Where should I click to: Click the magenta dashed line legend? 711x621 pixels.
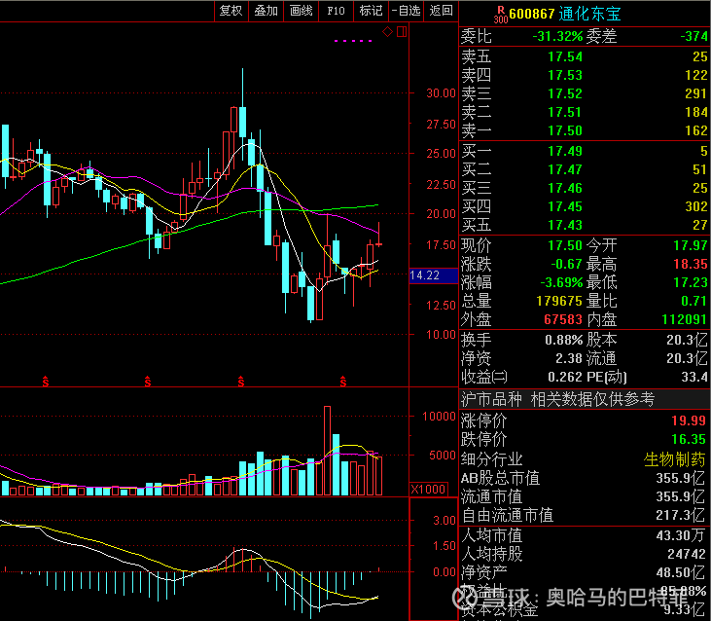[x=353, y=42]
